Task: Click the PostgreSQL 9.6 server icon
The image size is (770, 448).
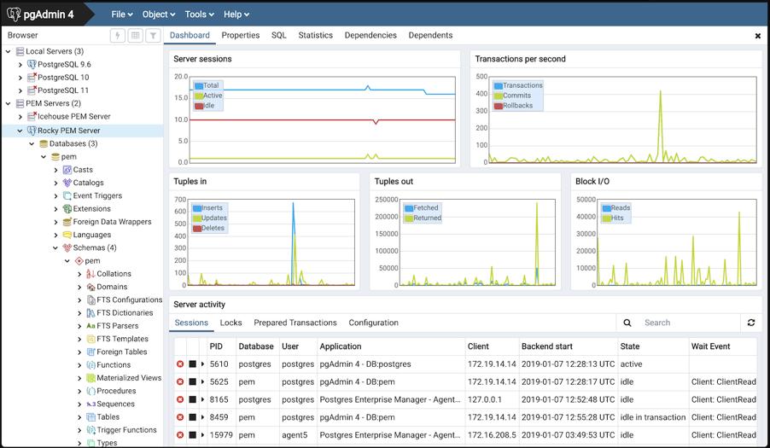Action: click(32, 64)
